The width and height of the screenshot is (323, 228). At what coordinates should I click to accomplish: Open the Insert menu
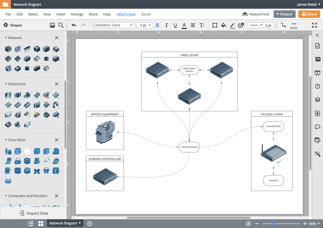61,14
